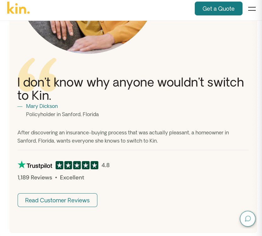Click the 4.8 rating score
The image size is (262, 236).
106,165
